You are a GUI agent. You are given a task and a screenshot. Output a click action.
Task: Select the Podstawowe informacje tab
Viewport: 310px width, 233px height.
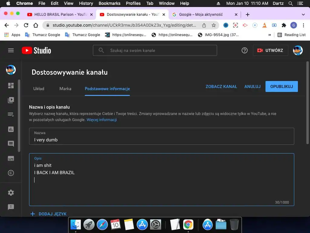pyautogui.click(x=107, y=89)
